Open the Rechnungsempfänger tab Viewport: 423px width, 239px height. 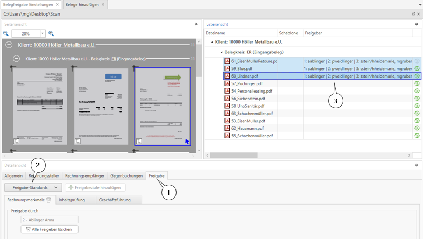84,176
